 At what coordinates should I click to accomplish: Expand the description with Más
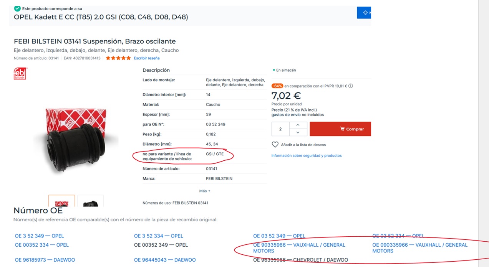(205, 191)
